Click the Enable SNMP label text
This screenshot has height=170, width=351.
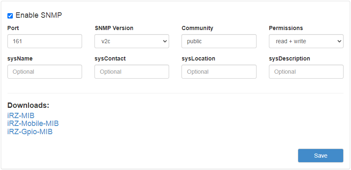(x=38, y=15)
